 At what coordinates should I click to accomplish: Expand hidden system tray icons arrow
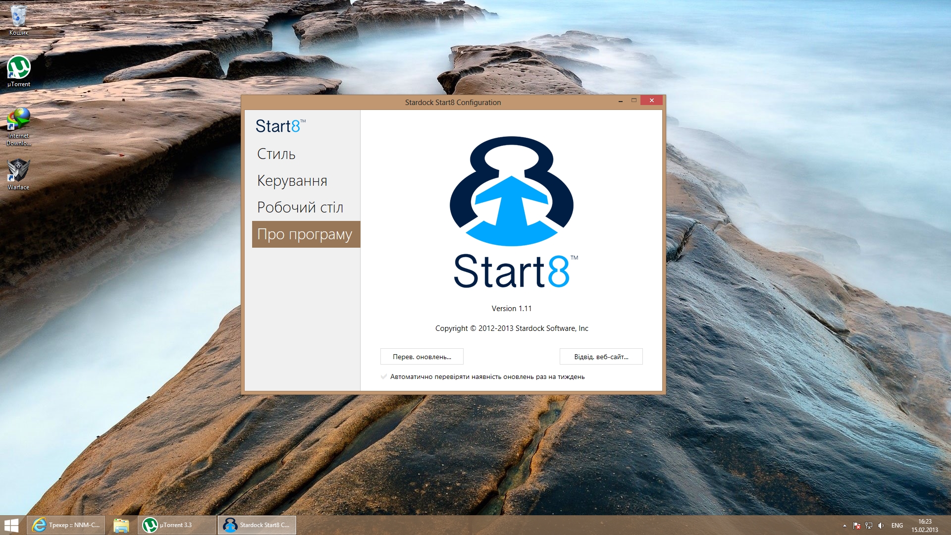click(845, 526)
